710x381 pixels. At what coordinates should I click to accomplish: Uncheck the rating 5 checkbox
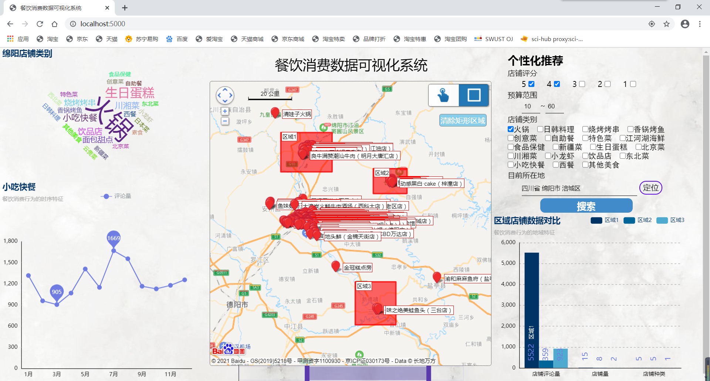(x=531, y=84)
